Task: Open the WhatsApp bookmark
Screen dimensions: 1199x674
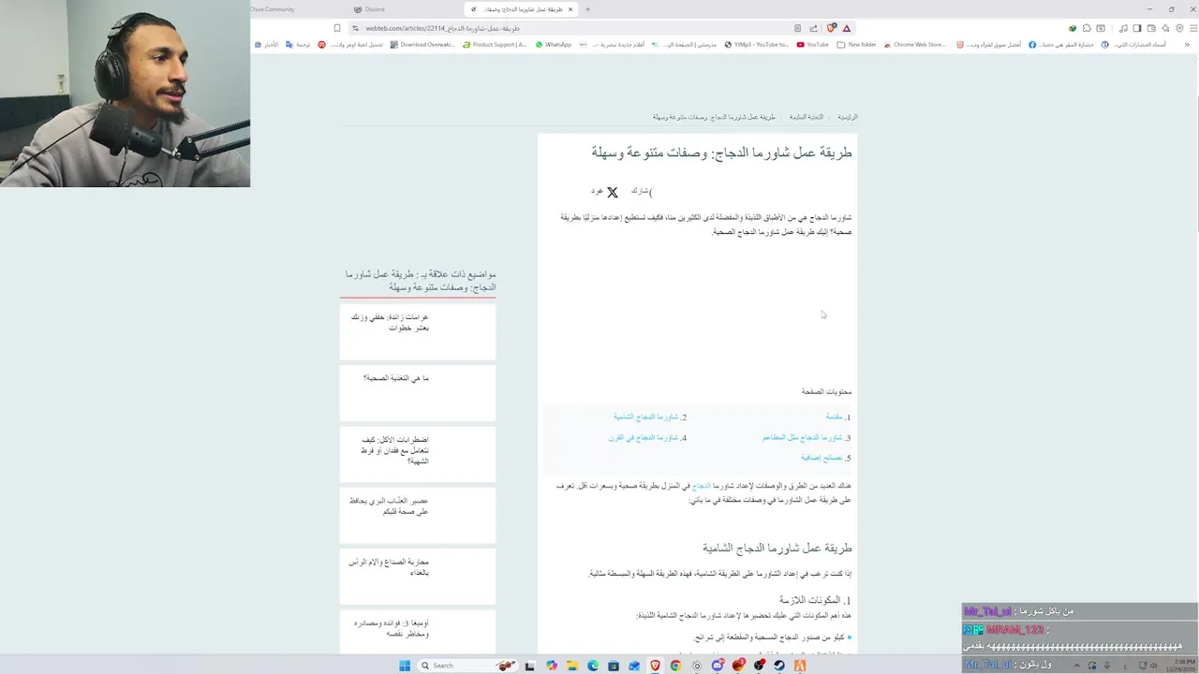Action: click(553, 44)
